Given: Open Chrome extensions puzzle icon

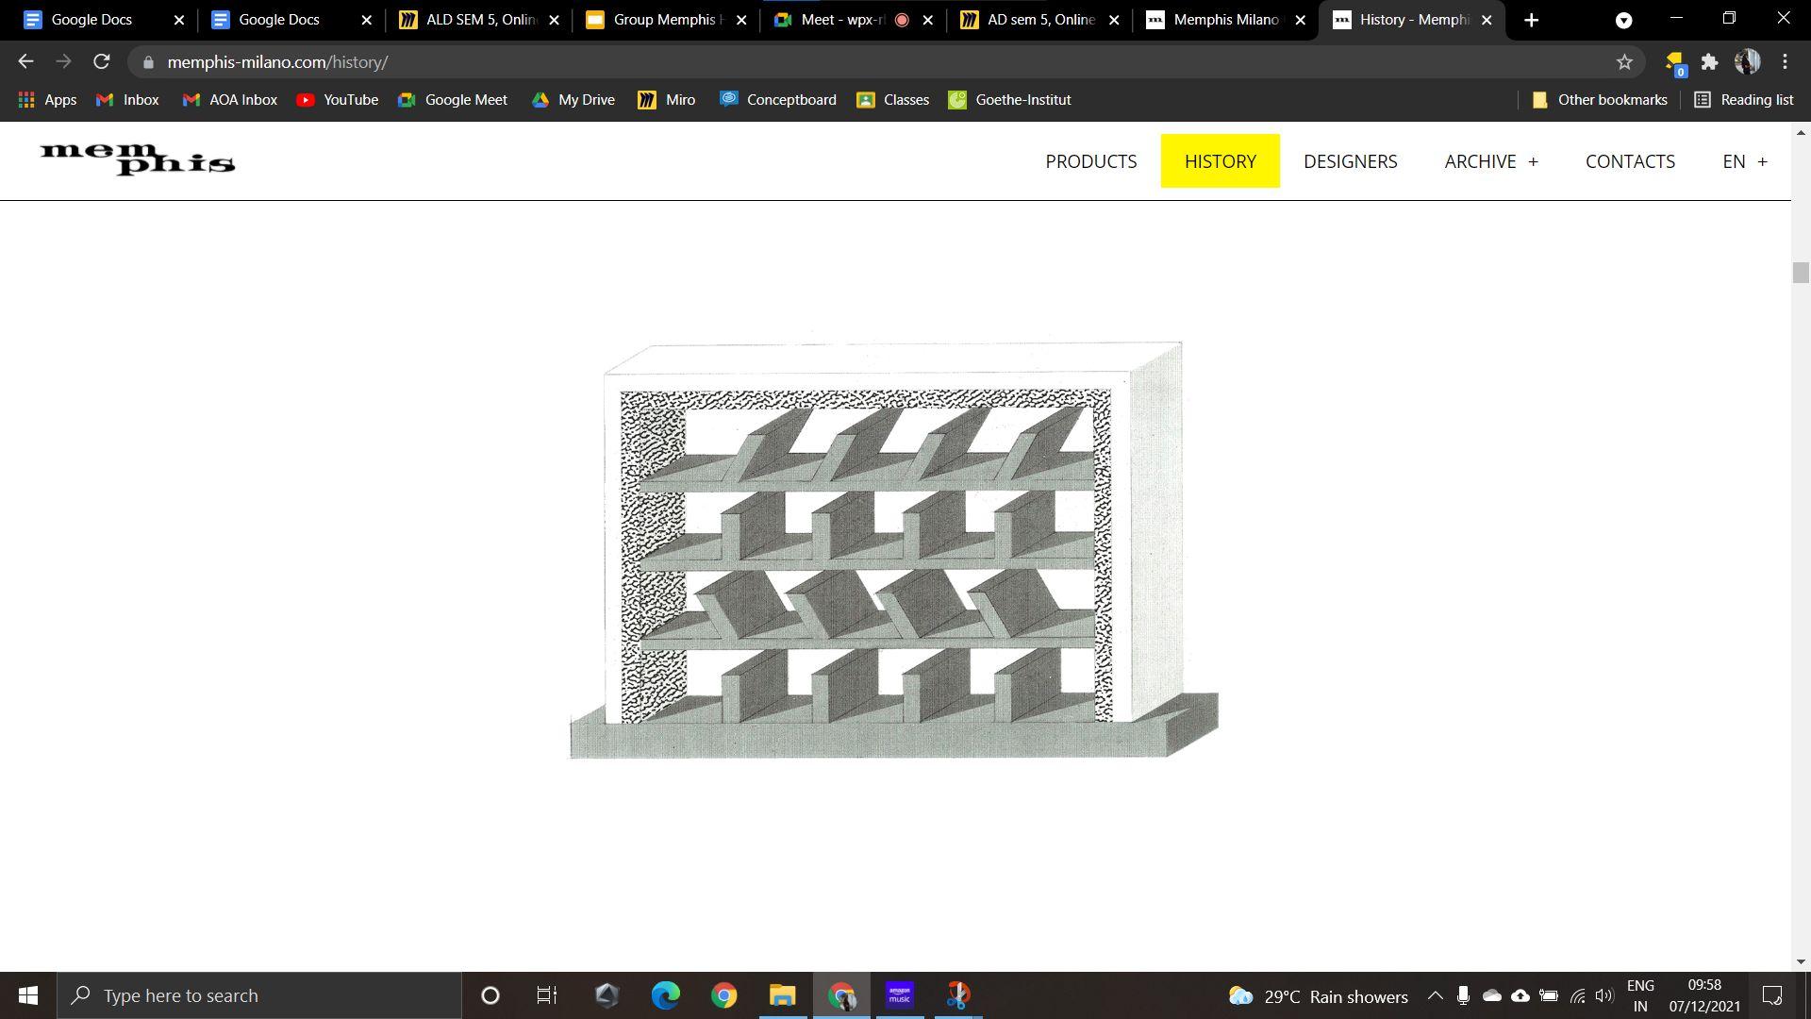Looking at the screenshot, I should point(1709,62).
